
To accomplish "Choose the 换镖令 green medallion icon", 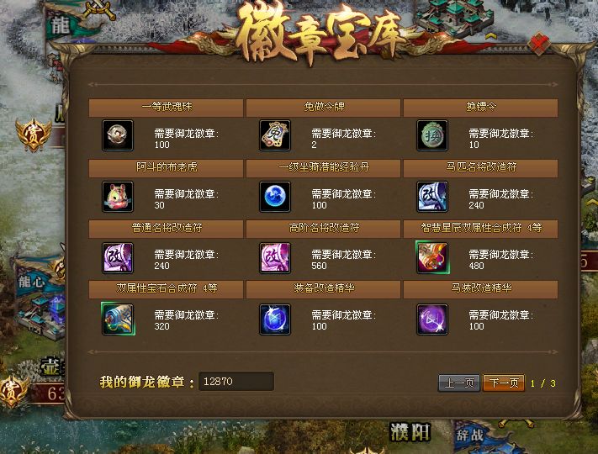I will coord(432,135).
